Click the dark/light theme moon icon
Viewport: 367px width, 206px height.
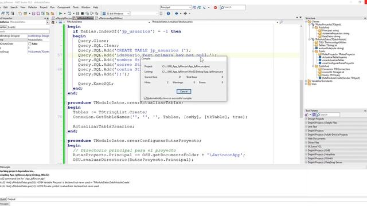click(205, 7)
